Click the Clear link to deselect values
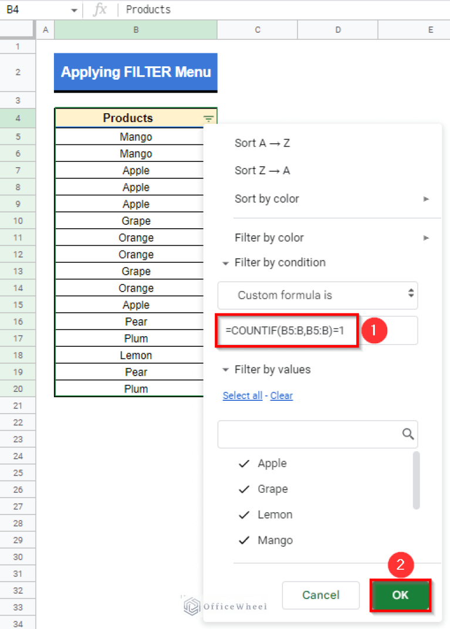The width and height of the screenshot is (450, 629). pyautogui.click(x=281, y=395)
